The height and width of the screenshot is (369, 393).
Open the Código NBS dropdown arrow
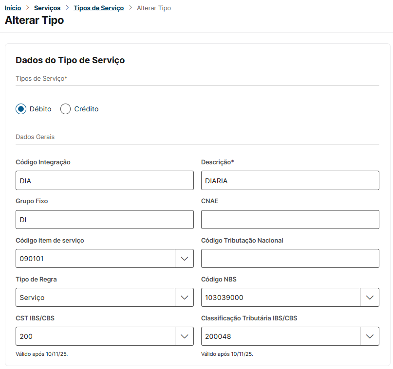pos(370,298)
